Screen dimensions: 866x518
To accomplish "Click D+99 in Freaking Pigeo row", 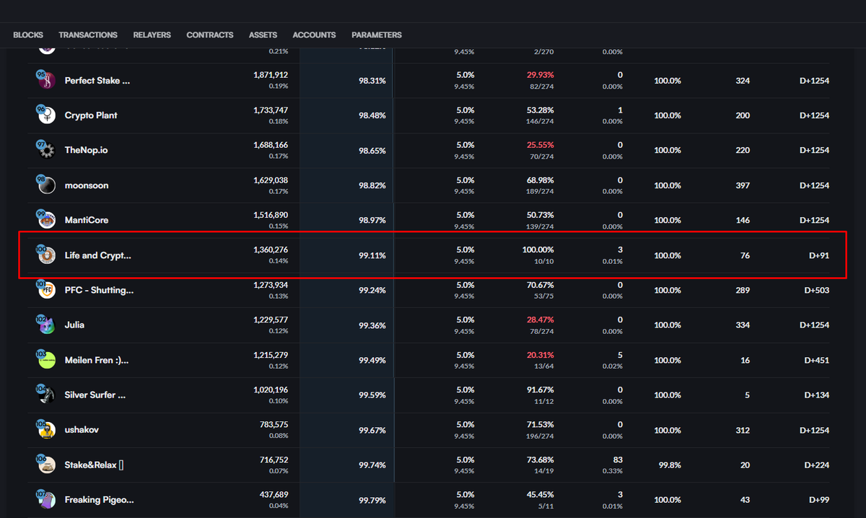I will 819,500.
